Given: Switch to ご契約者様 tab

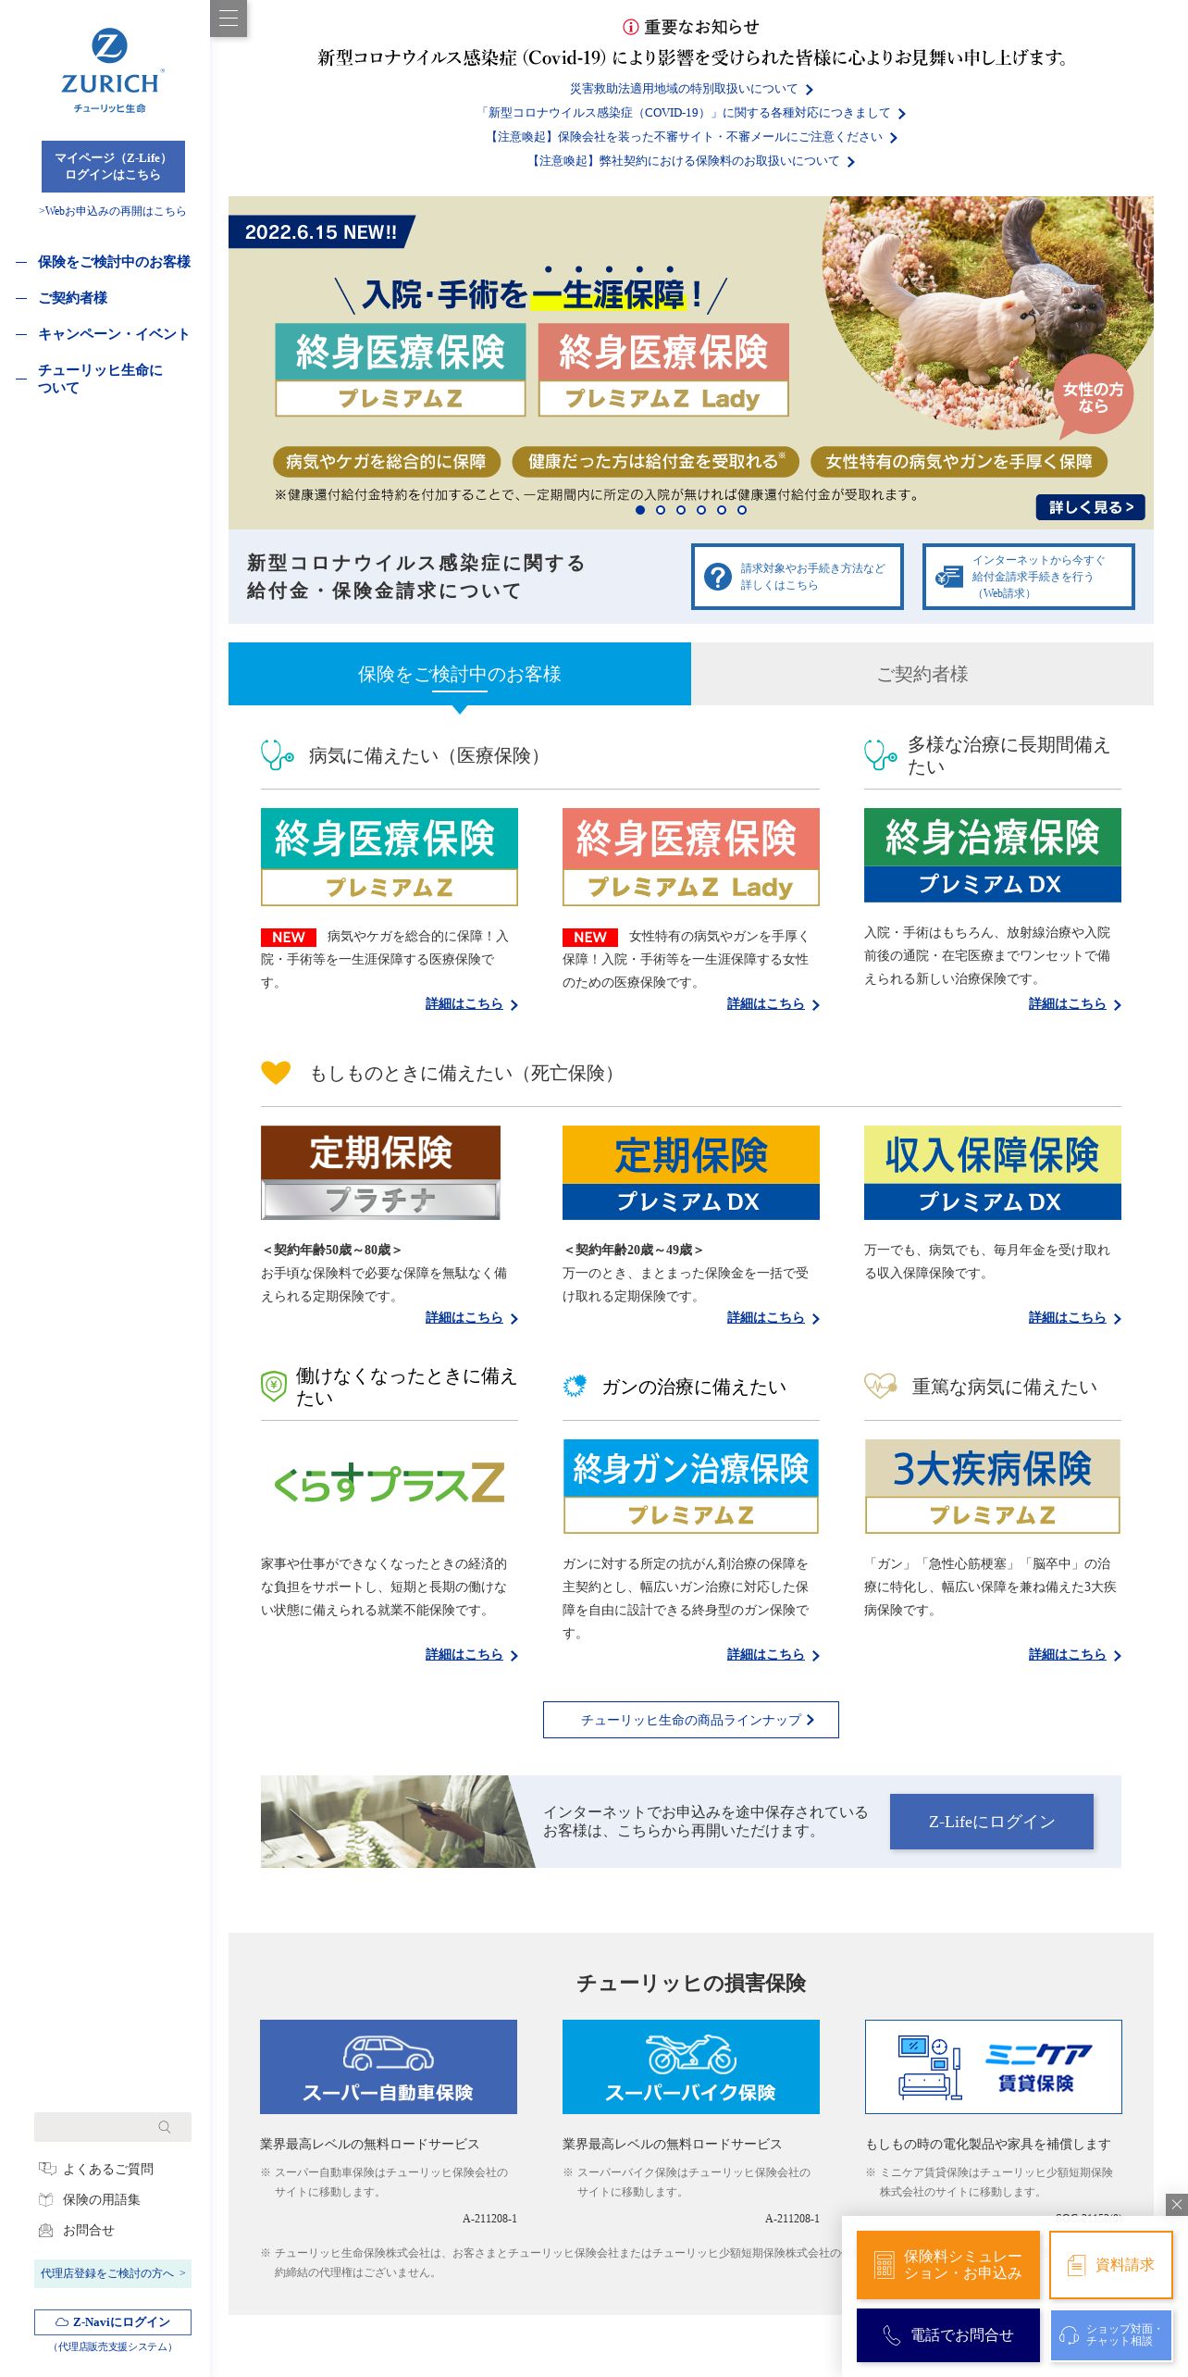Looking at the screenshot, I should (922, 674).
